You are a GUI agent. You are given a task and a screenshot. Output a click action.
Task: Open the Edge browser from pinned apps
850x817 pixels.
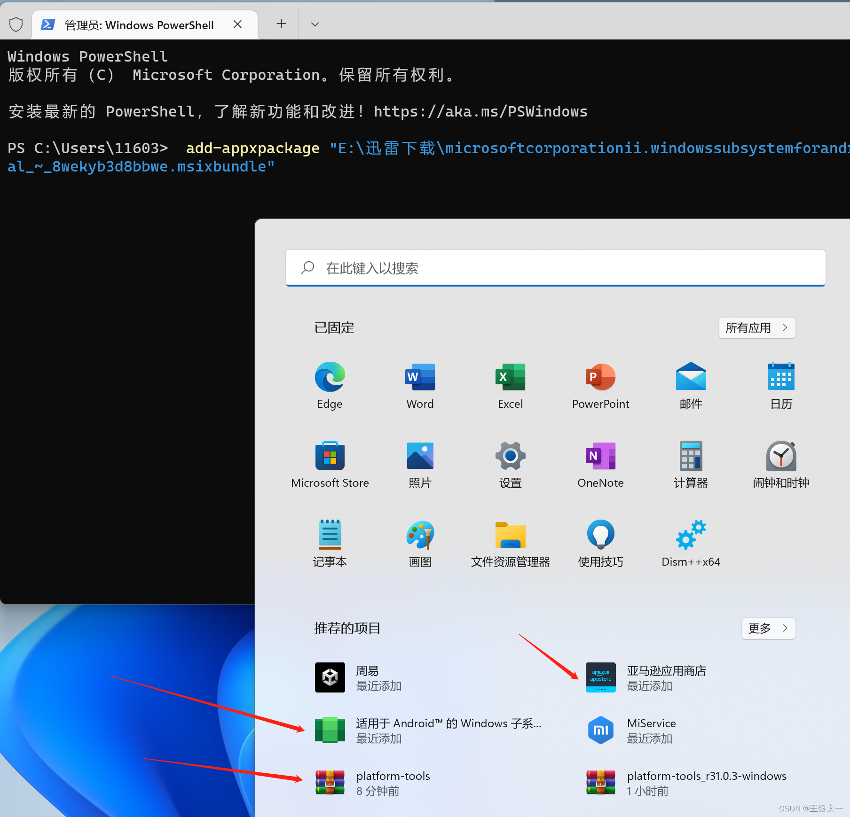330,385
